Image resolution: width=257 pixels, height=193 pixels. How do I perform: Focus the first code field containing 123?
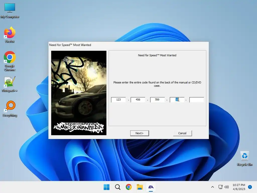pos(118,100)
